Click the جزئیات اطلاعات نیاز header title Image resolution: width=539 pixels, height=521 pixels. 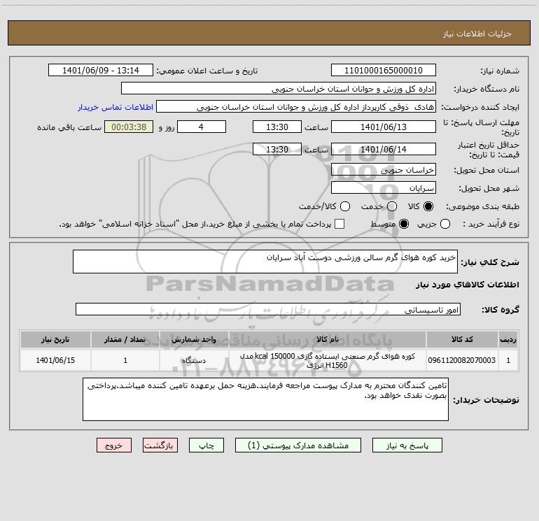[x=477, y=34]
